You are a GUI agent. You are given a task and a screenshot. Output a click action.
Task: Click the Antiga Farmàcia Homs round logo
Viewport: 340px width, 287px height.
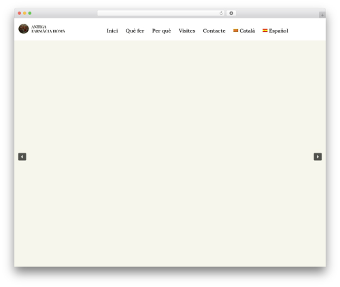pyautogui.click(x=24, y=28)
